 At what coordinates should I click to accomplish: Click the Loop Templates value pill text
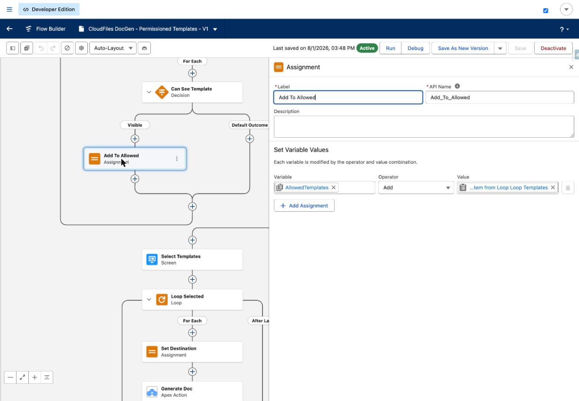[509, 187]
